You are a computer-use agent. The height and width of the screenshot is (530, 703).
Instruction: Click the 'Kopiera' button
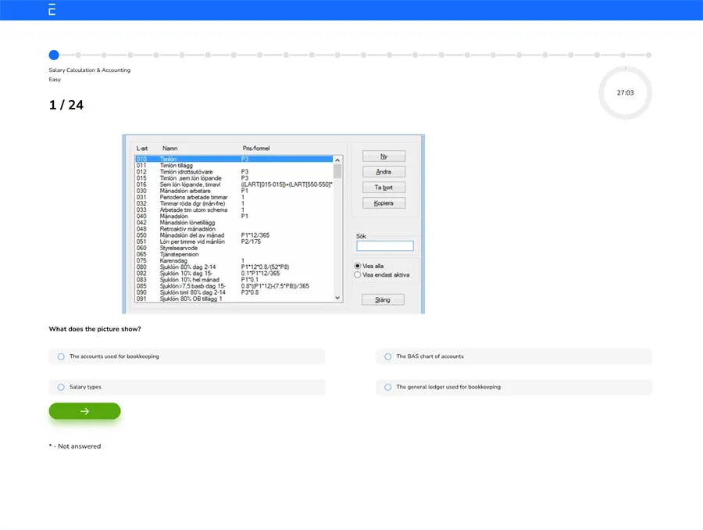pos(384,203)
